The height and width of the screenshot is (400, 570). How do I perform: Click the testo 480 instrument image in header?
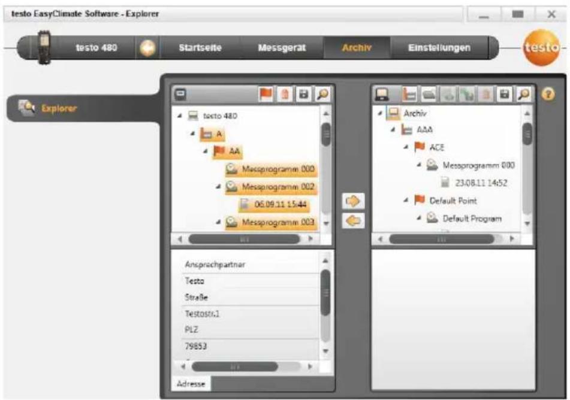pos(44,47)
